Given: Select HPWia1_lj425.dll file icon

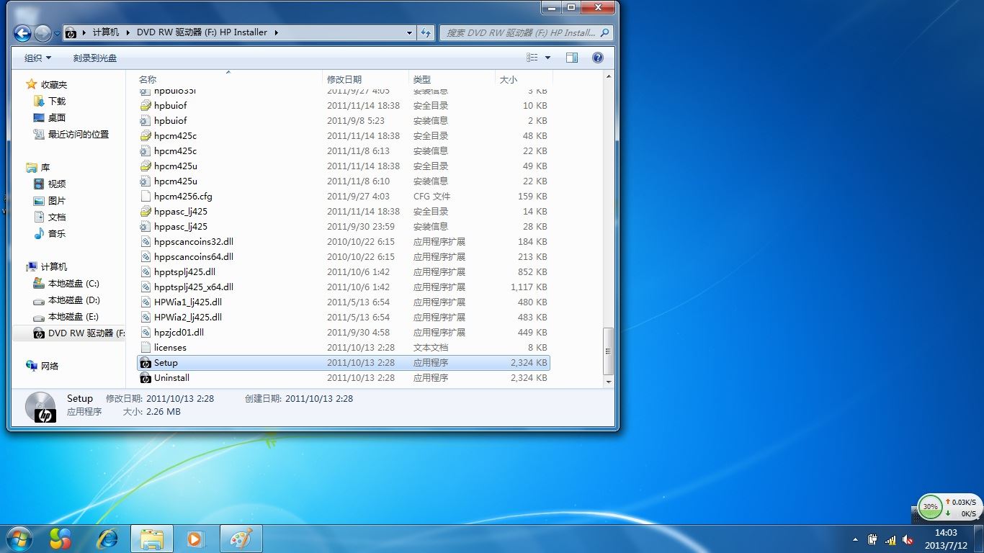Looking at the screenshot, I should [146, 302].
